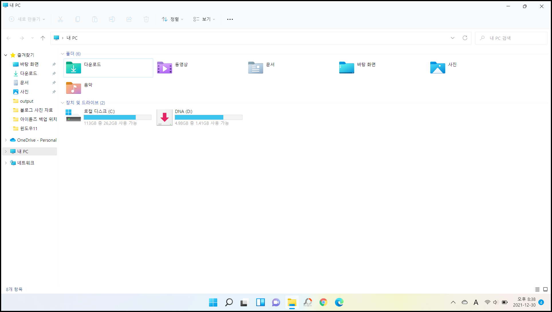The image size is (552, 312).
Task: Select 바탕 화면 in the sidebar
Action: [29, 64]
